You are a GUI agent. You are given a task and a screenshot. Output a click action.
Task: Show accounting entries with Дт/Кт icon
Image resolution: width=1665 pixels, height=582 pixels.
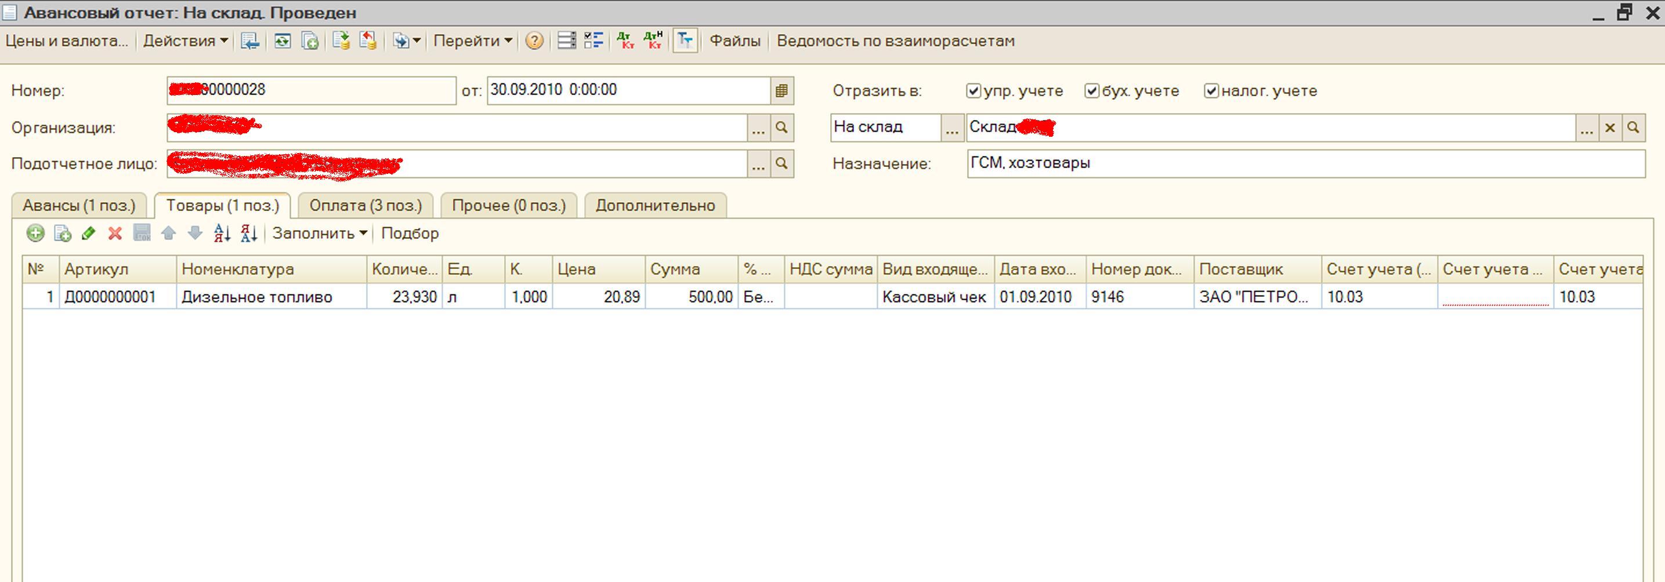click(625, 41)
